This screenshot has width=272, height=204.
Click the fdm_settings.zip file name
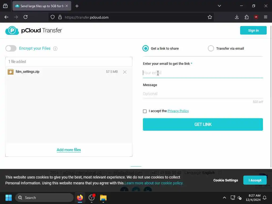tap(27, 72)
